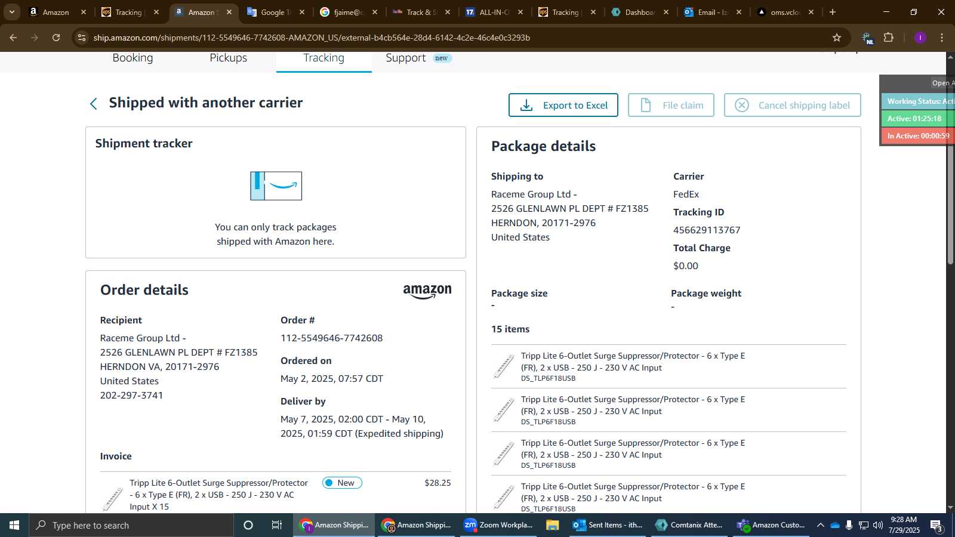Image resolution: width=955 pixels, height=537 pixels.
Task: Open Cortana circle icon on taskbar
Action: point(248,525)
